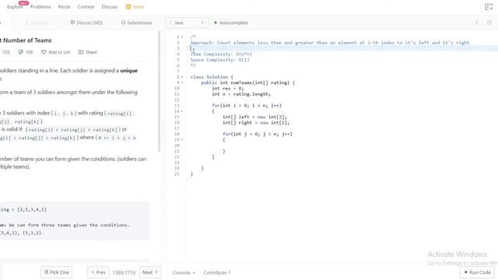Click the comment count icon showing 106
Viewport: 498px width, 280px height.
point(21,52)
